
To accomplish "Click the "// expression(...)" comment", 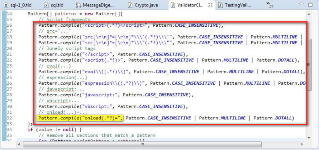I will coord(63,77).
